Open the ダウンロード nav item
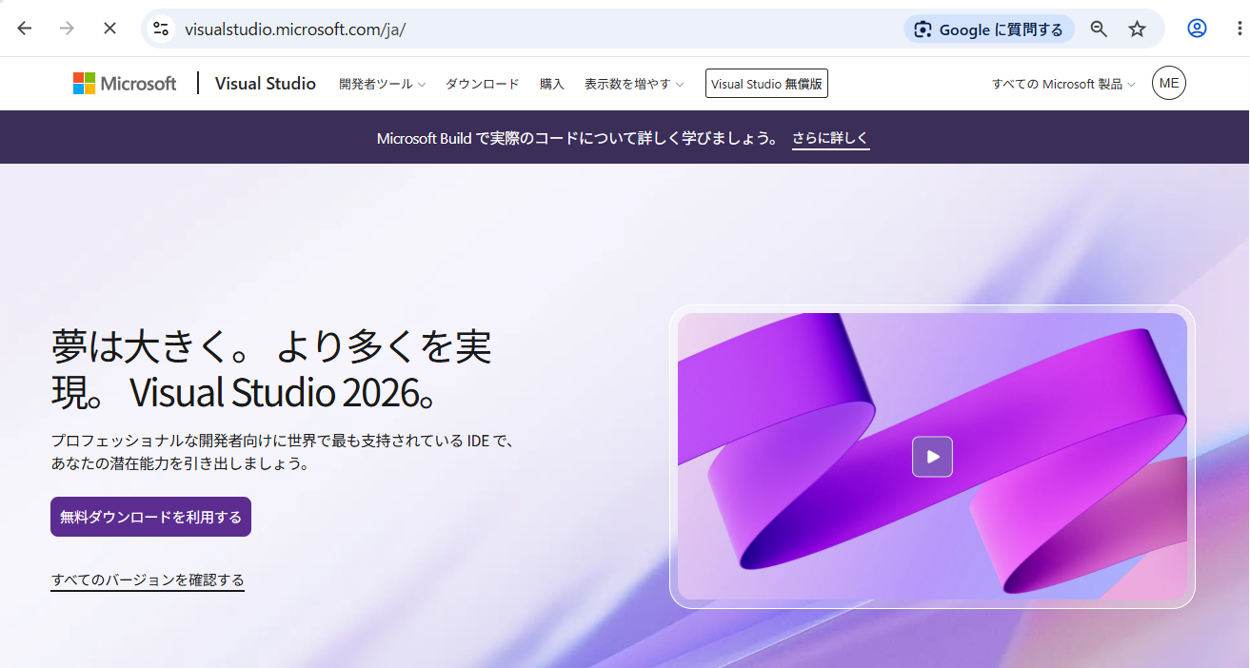 click(x=483, y=84)
